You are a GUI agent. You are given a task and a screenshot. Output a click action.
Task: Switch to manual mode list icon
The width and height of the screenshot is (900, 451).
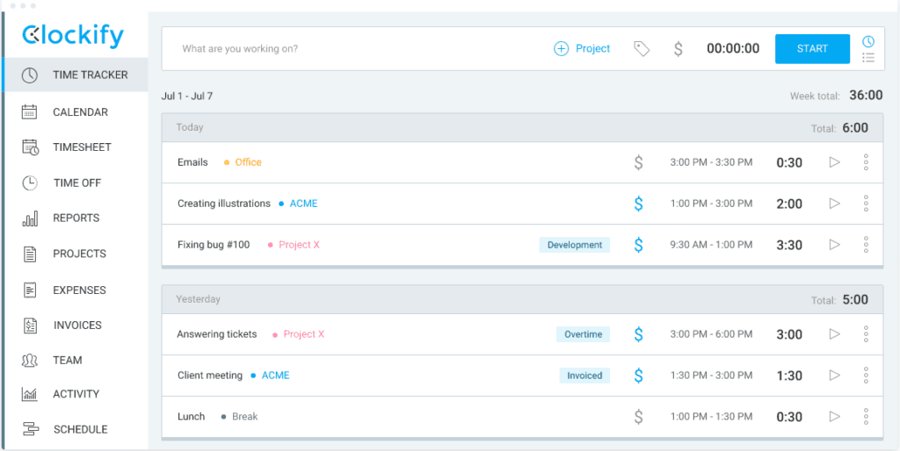868,58
